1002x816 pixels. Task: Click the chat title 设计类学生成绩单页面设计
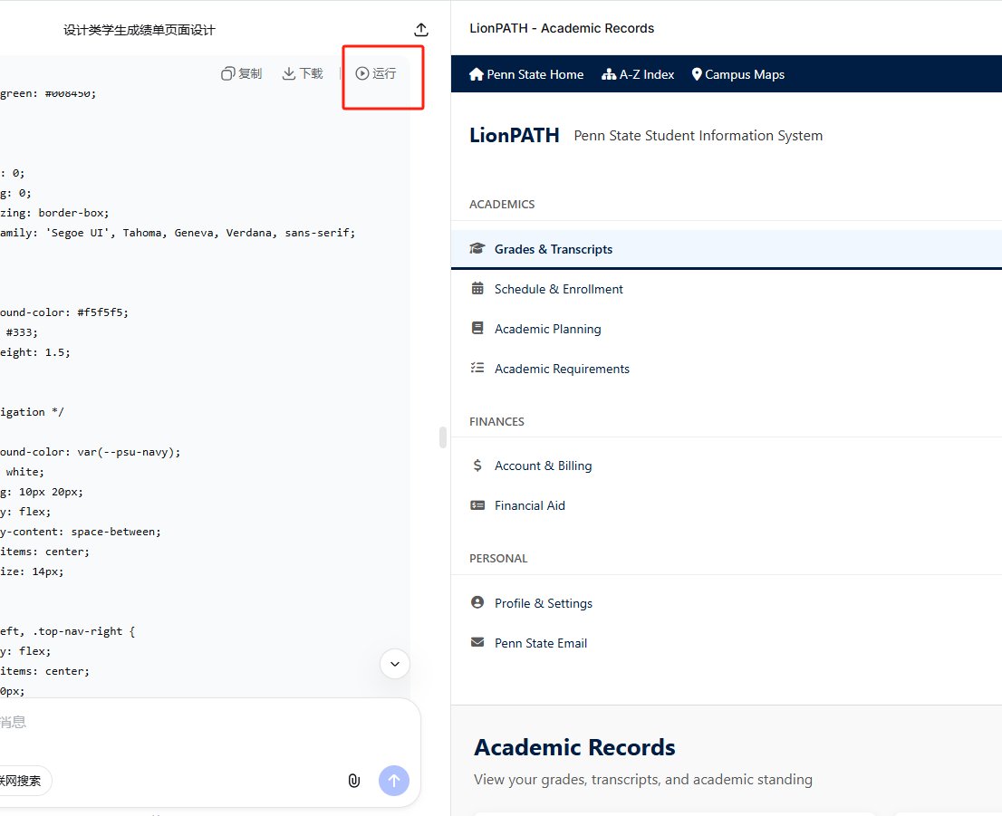tap(140, 30)
